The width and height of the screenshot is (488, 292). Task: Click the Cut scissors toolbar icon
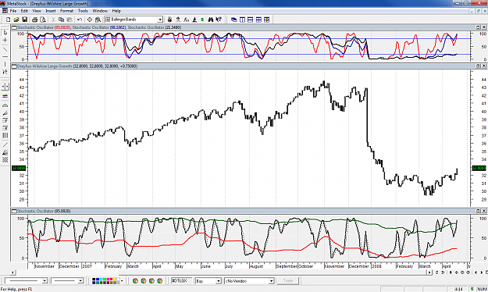click(x=53, y=20)
